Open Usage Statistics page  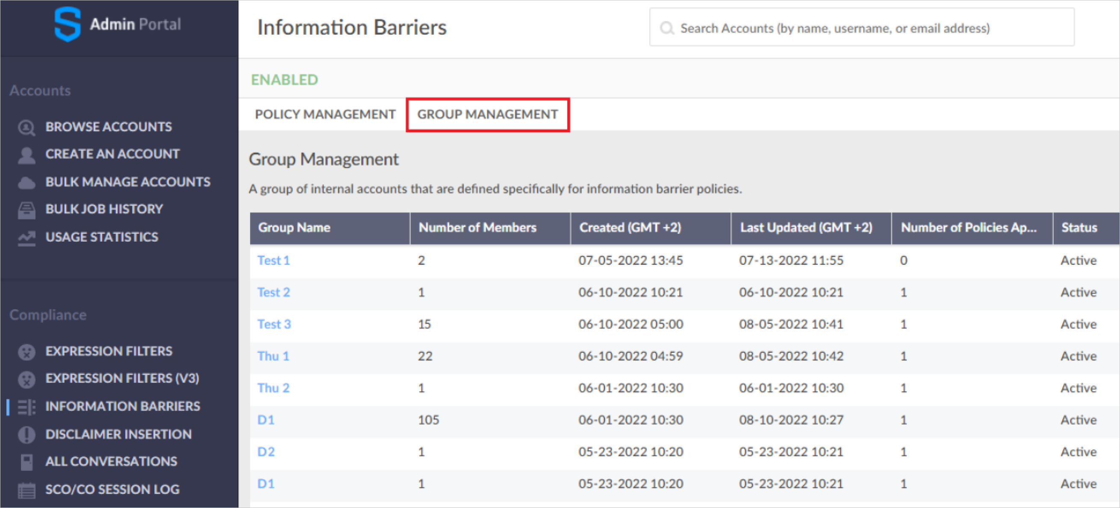(x=102, y=237)
